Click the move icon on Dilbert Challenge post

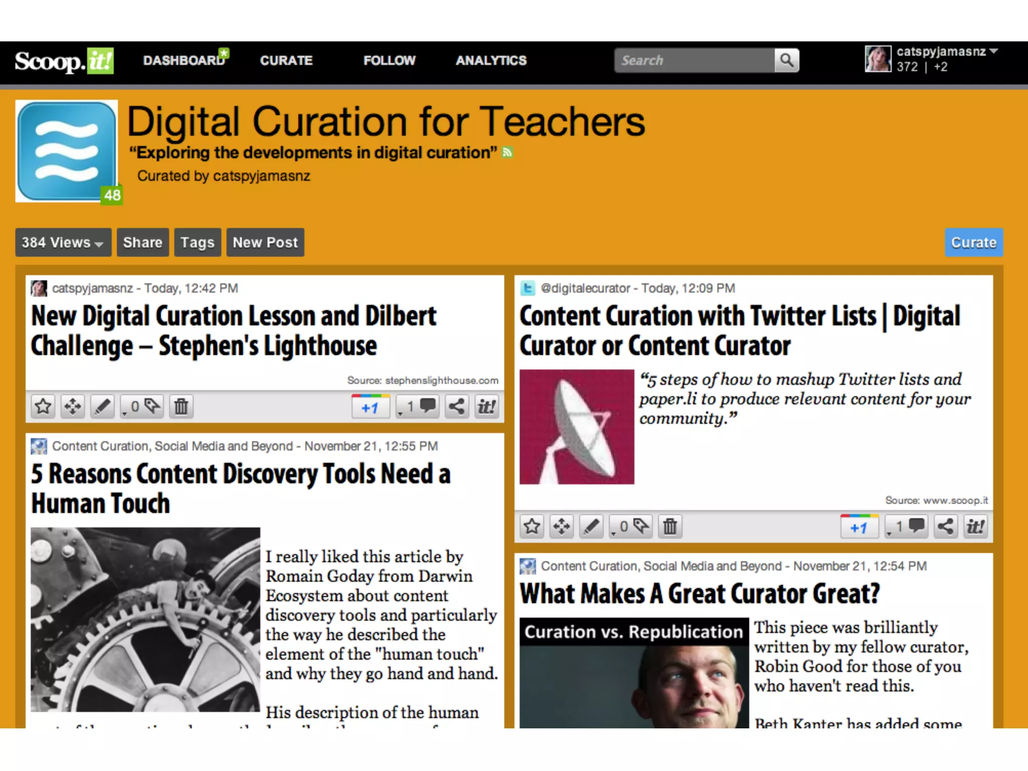point(73,406)
